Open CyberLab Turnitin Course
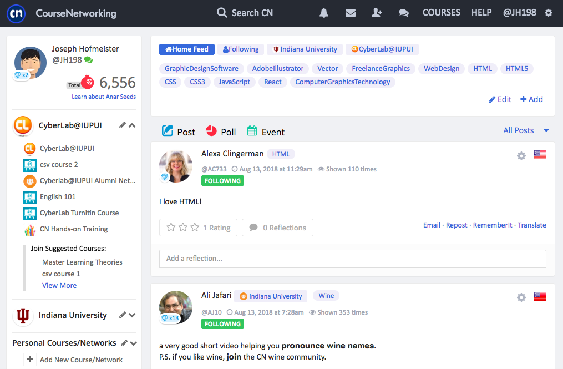Screen dimensions: 563x369 (x=79, y=213)
